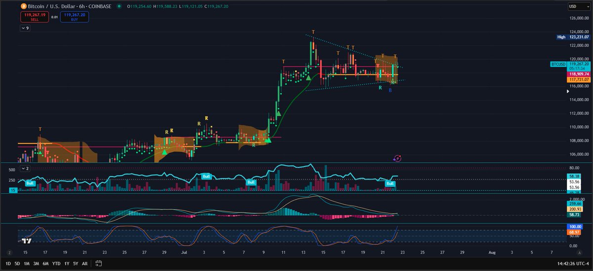The image size is (593, 271).
Task: Click the 68.97 orange stochastic label
Action: [x=574, y=232]
